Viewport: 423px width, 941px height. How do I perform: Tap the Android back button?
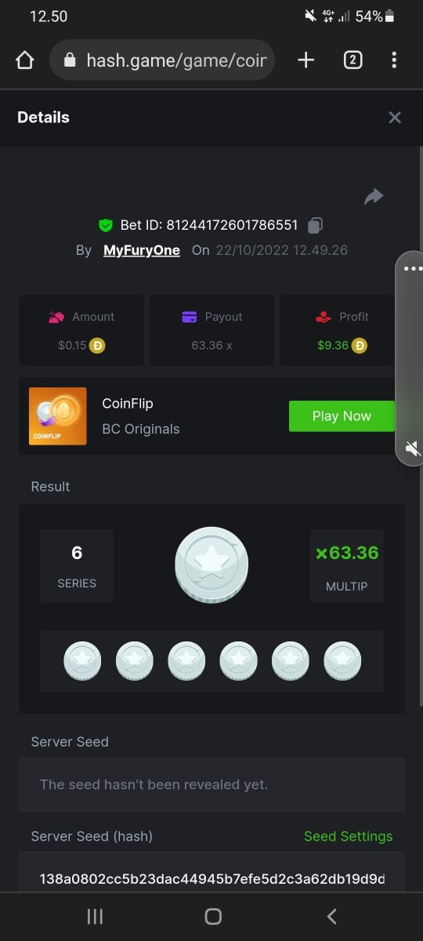click(331, 917)
